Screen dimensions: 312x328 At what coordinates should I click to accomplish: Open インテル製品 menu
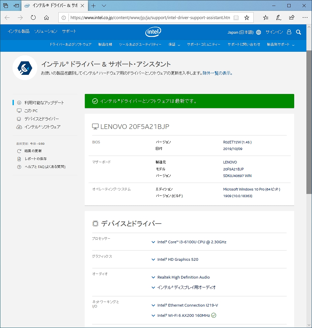click(18, 31)
